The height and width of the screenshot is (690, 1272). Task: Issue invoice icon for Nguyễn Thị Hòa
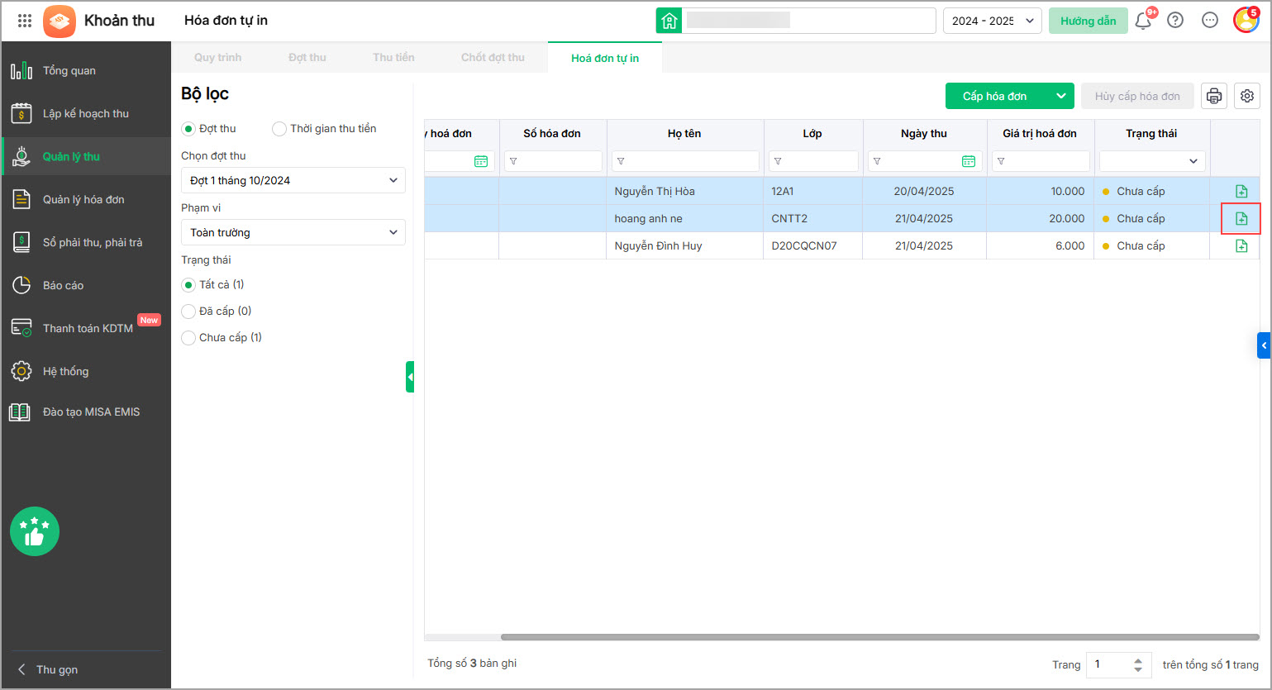[x=1241, y=191]
